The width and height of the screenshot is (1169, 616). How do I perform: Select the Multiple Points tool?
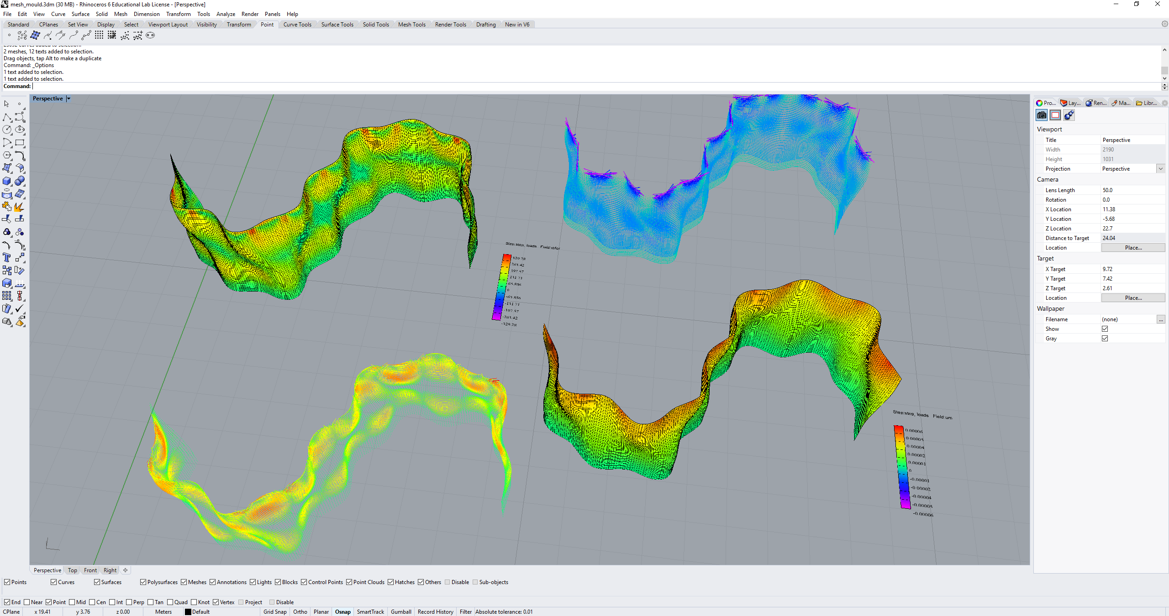22,36
